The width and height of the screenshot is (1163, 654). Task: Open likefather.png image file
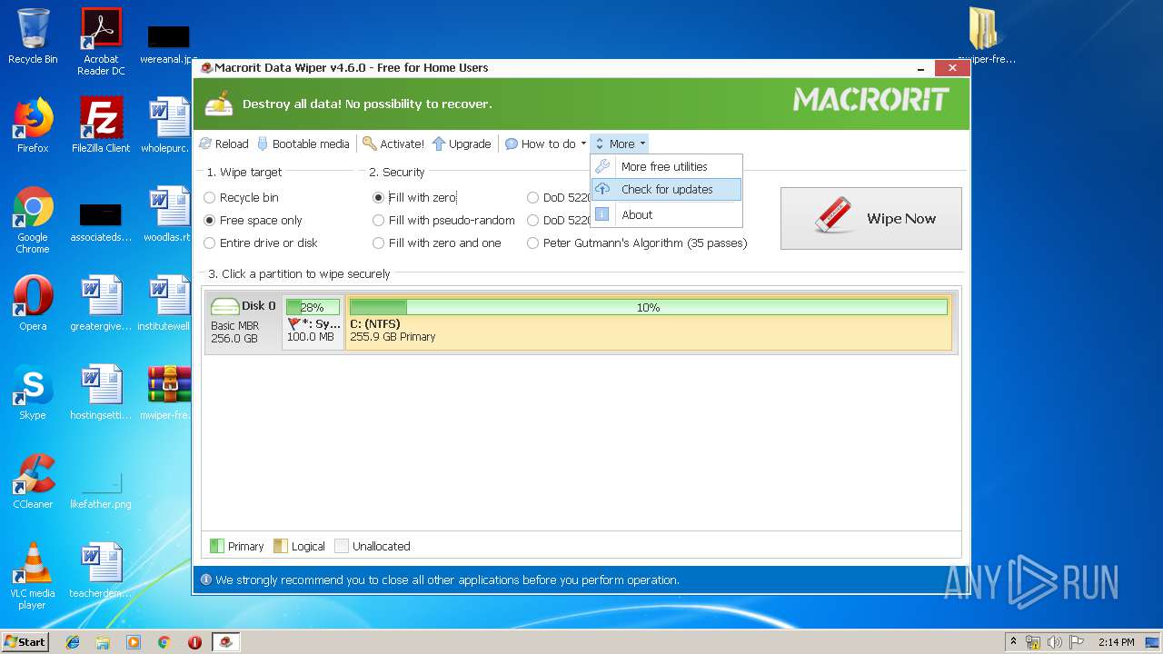[x=101, y=489]
